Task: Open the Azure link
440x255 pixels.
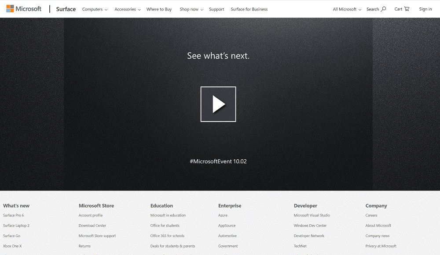Action: click(223, 215)
